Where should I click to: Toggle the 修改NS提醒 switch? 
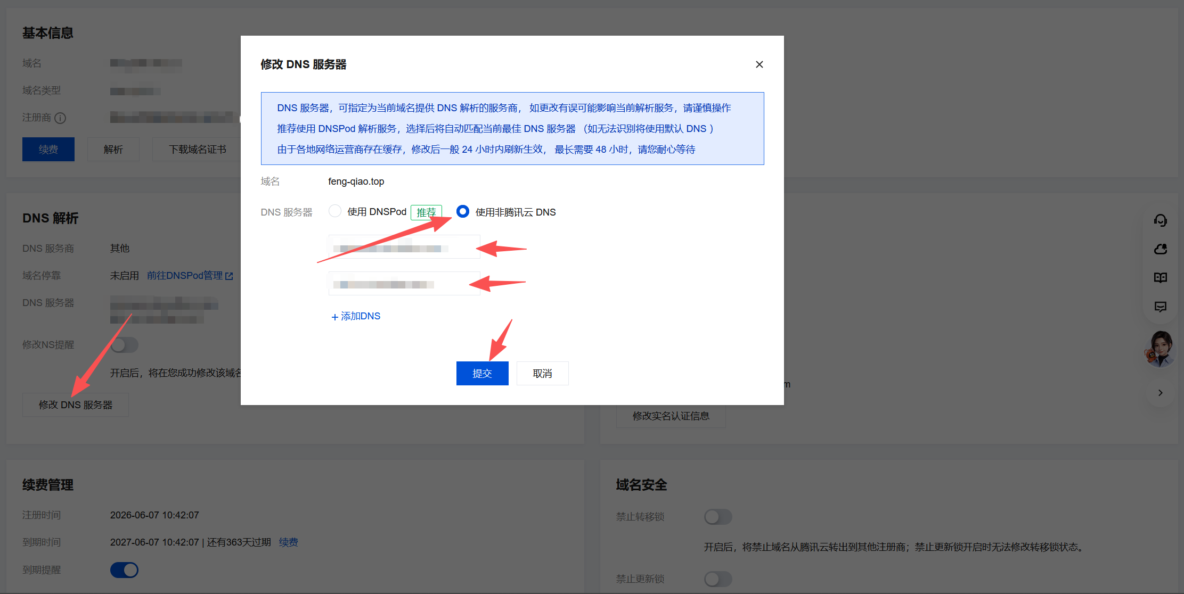coord(125,345)
